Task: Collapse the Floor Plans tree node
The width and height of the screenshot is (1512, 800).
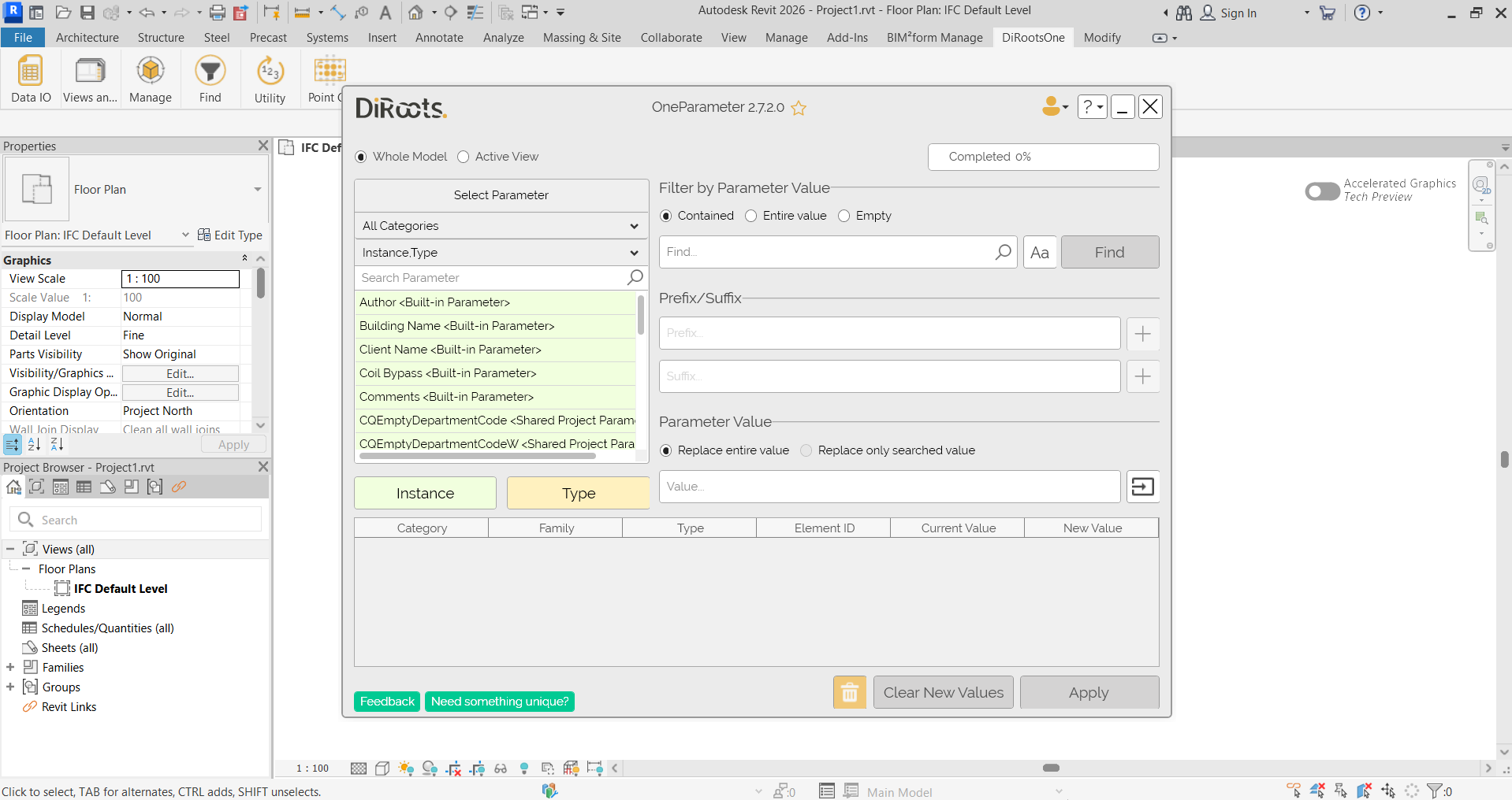Action: (x=26, y=569)
